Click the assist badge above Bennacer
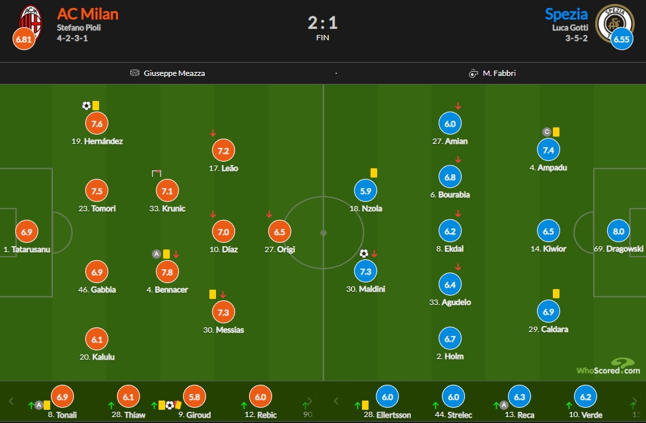Screen dimensions: 646x423 [x=157, y=253]
